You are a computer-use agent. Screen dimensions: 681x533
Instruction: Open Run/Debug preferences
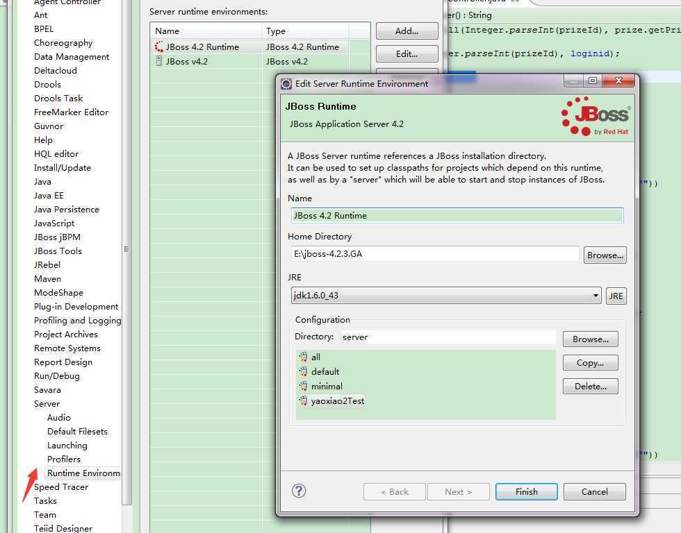57,375
